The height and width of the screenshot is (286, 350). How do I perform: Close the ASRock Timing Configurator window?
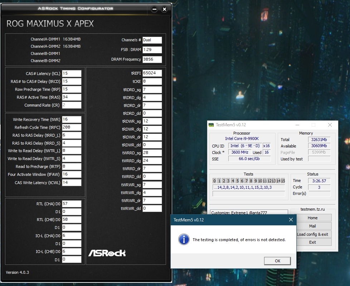click(x=165, y=9)
